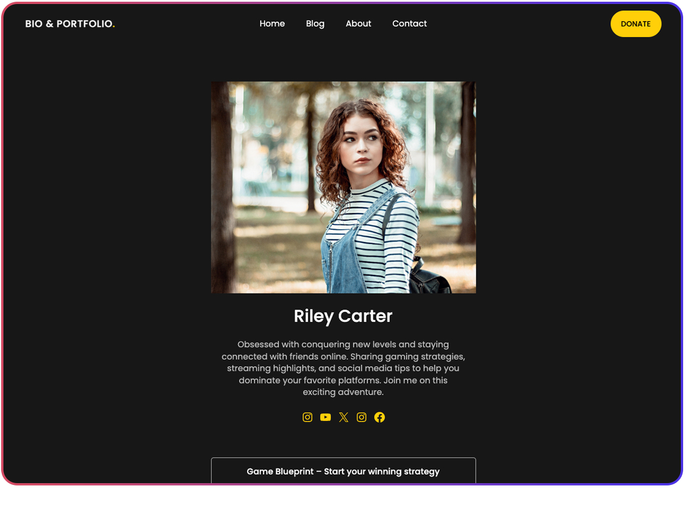Click the yellow dot in the site logo
Viewport: 686px width, 514px height.
114,27
